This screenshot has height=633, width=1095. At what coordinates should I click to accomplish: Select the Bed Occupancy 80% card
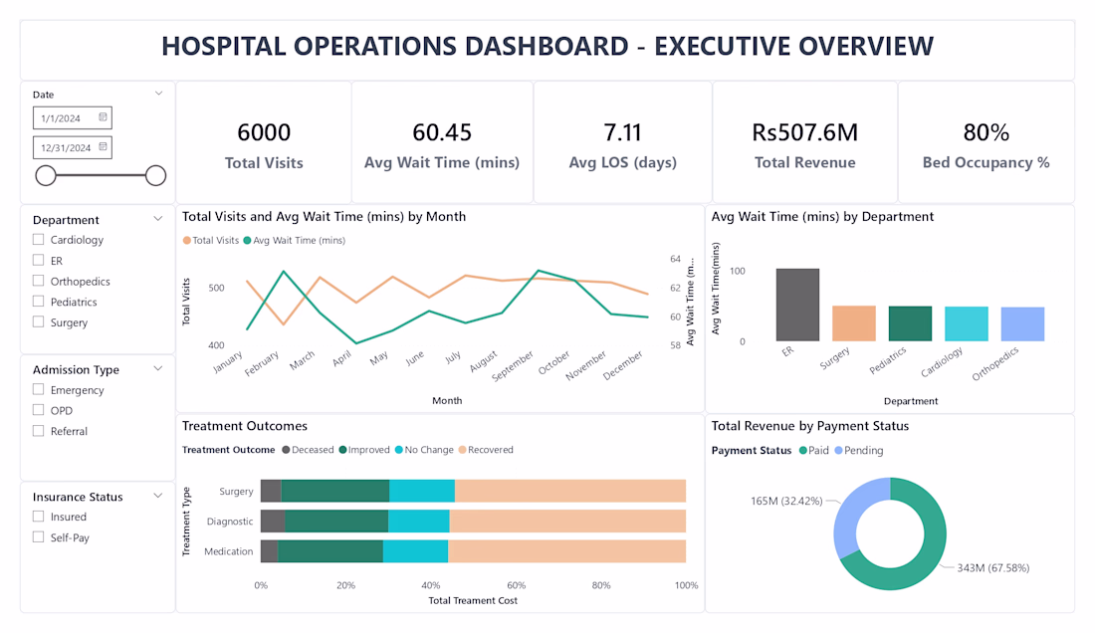point(986,142)
